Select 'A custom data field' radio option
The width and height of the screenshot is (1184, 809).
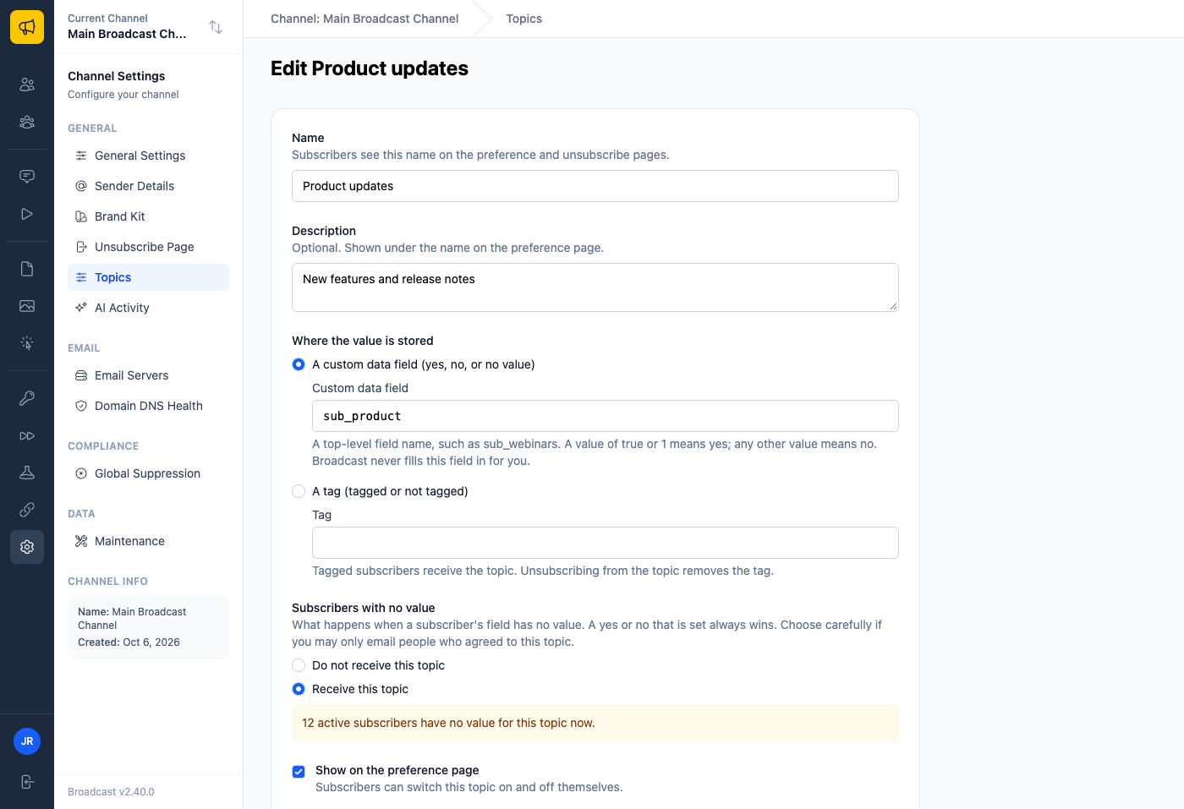pos(299,364)
